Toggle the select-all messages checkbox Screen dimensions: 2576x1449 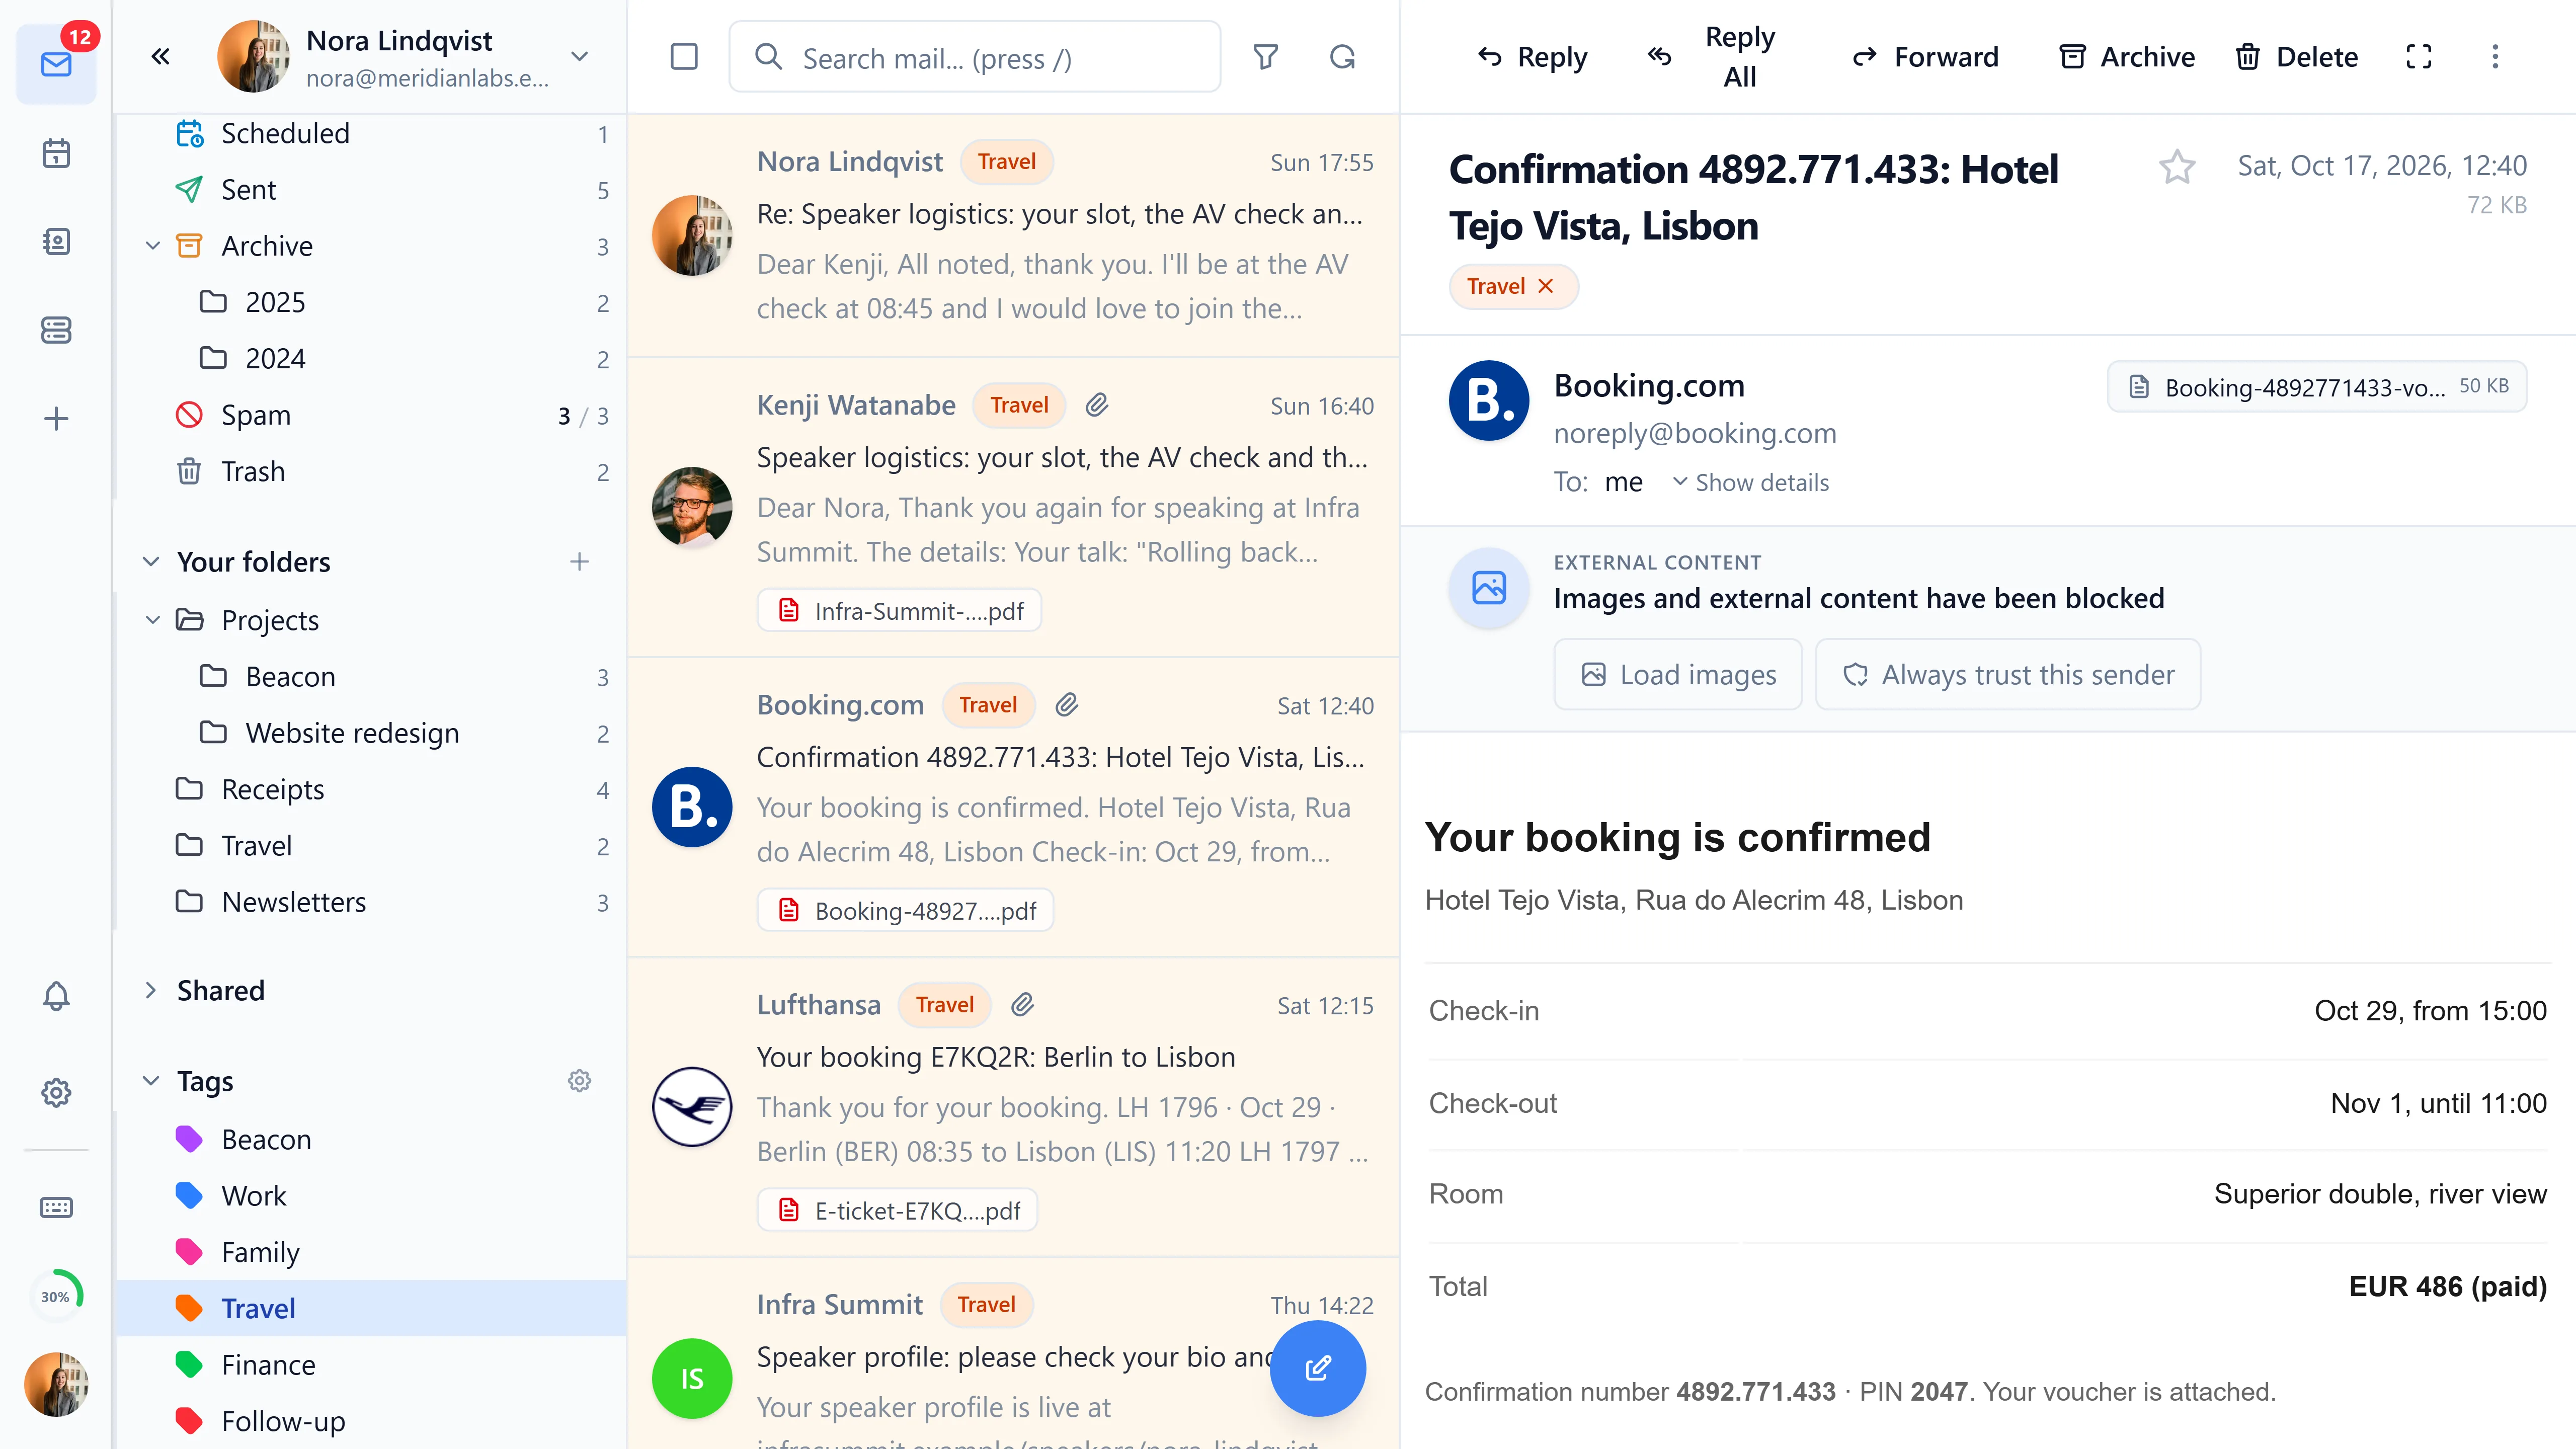tap(684, 57)
